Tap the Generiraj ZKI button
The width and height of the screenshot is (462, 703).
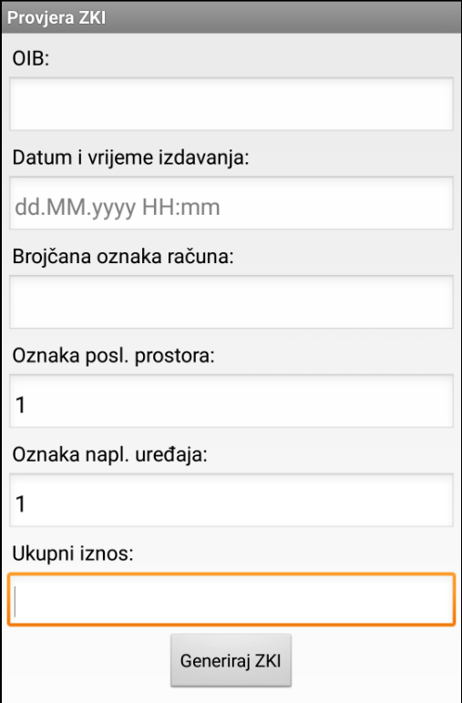click(x=231, y=660)
